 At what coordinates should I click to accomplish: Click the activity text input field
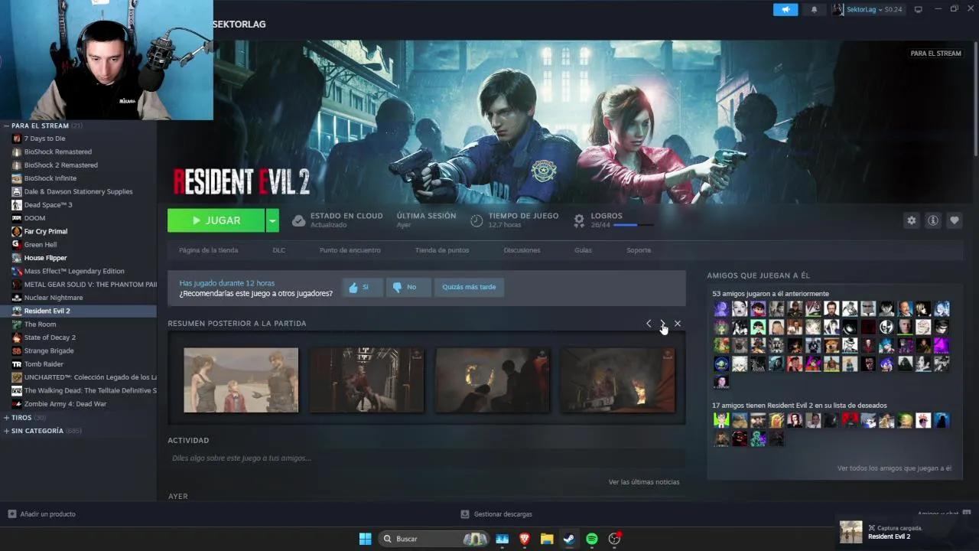click(426, 458)
